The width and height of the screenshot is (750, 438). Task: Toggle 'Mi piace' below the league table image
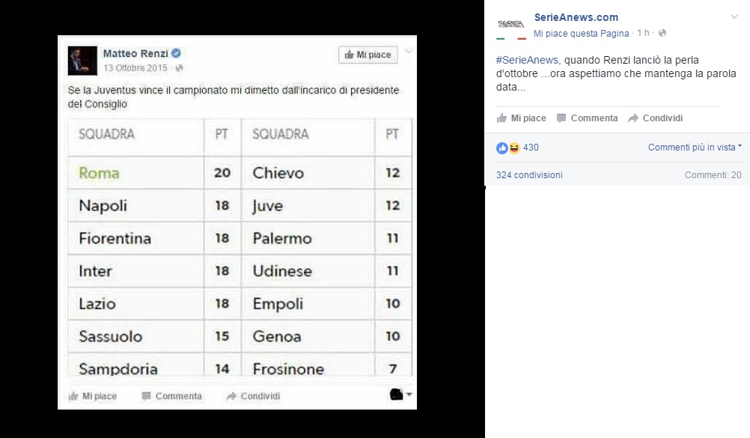tap(93, 396)
